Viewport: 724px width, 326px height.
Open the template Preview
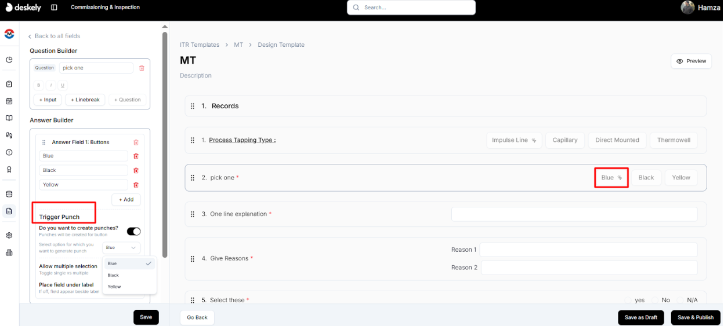(691, 61)
